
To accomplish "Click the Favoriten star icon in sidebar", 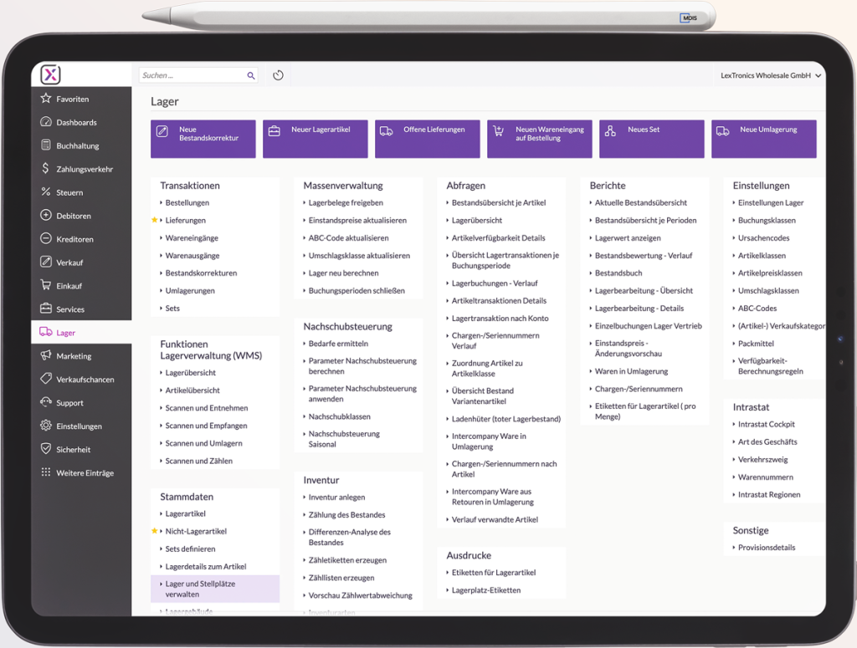I will [x=46, y=99].
